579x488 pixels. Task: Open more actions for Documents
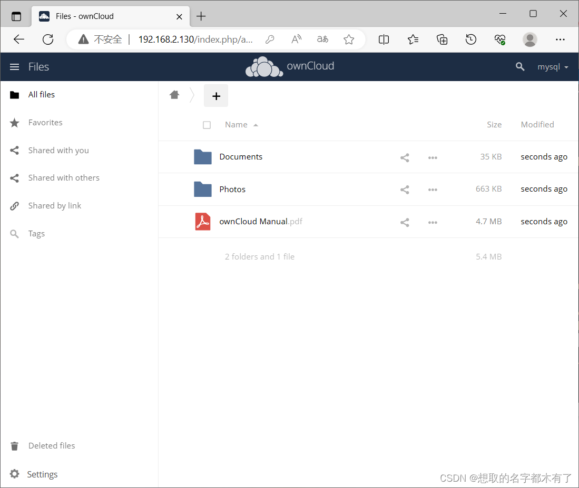433,158
